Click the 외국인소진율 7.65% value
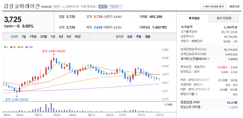This screenshot has height=118, width=243. (x=233, y=59)
